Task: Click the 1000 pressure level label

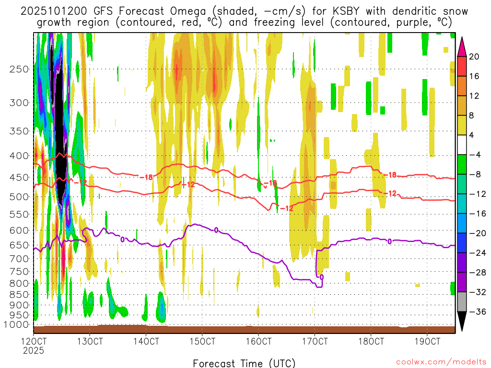Action: tap(16, 325)
